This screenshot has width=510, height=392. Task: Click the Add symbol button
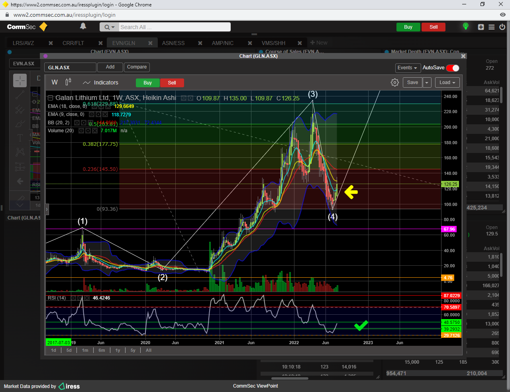(110, 67)
